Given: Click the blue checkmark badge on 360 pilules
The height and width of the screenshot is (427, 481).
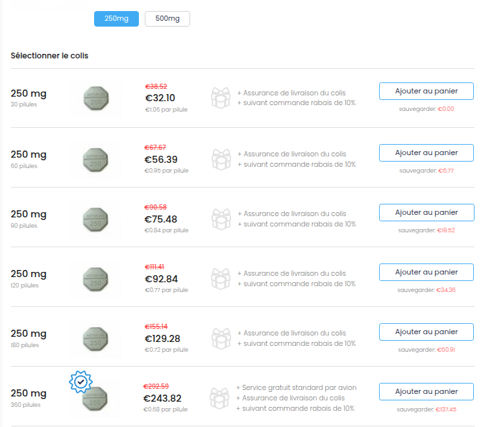Looking at the screenshot, I should point(80,382).
